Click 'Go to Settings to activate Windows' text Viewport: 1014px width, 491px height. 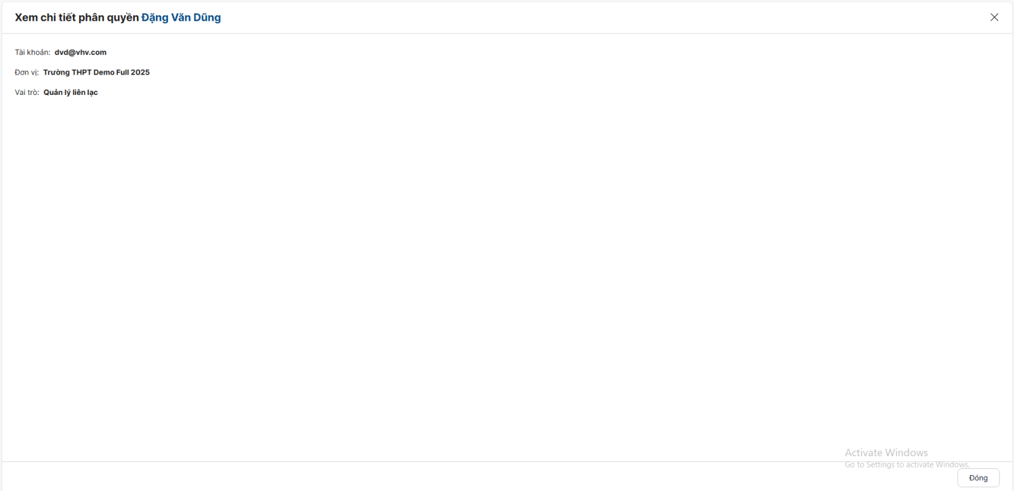click(906, 464)
